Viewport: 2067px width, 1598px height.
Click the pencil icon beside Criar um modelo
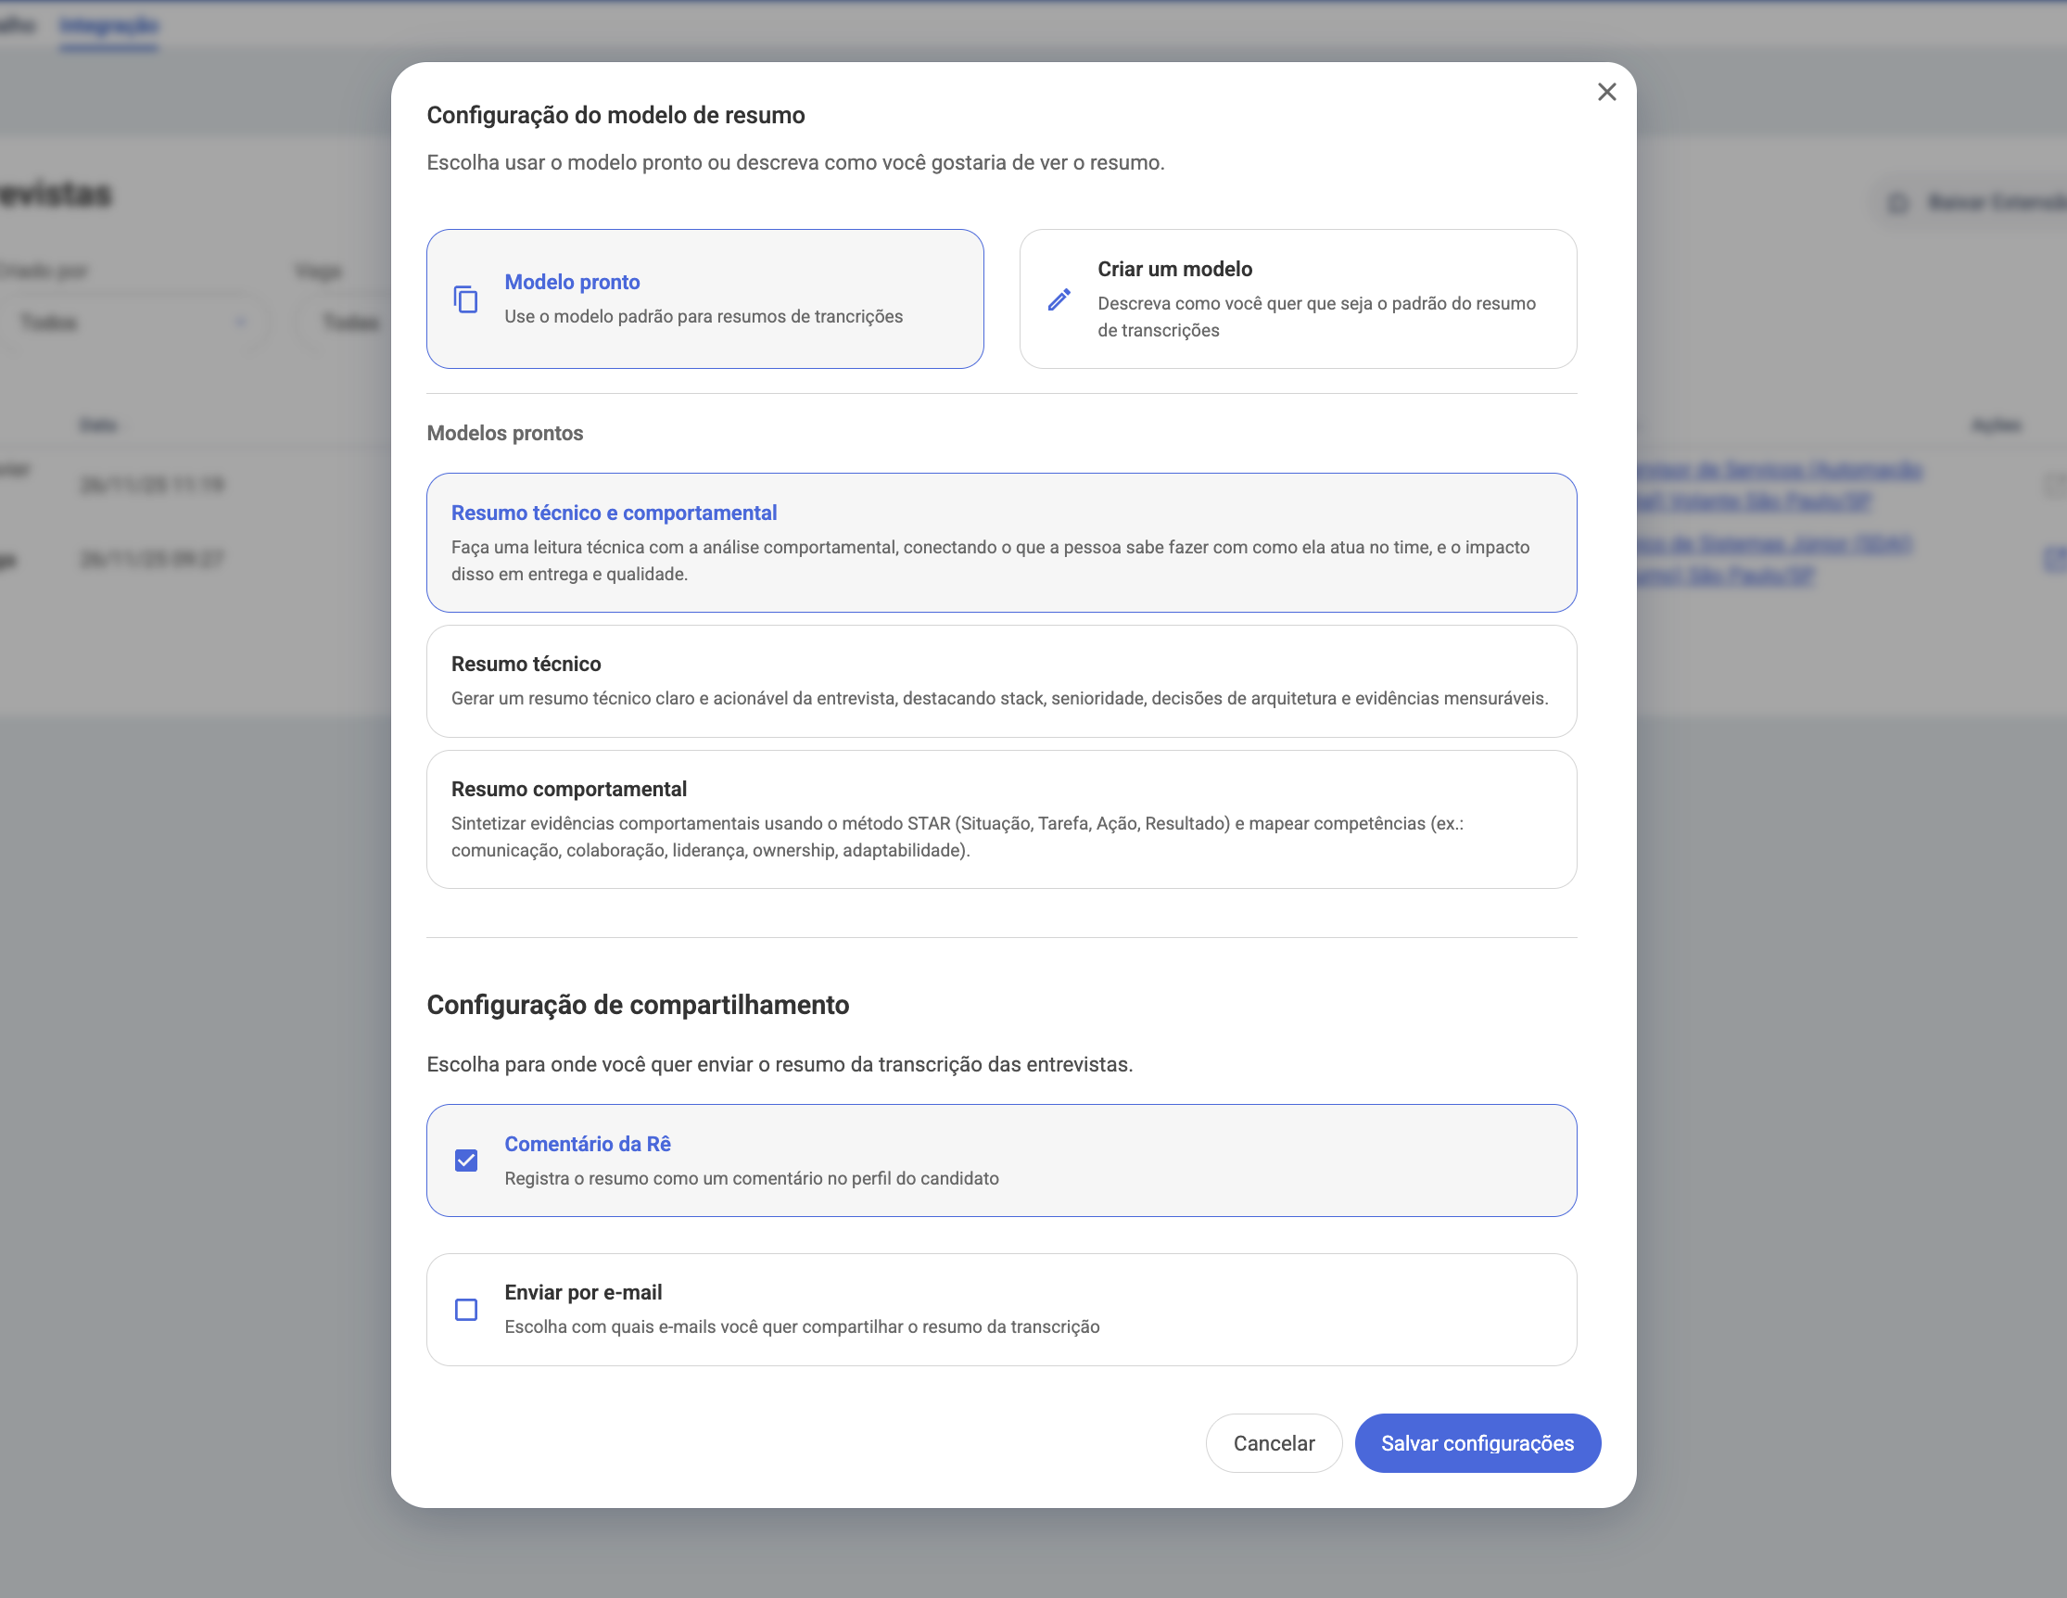1059,301
